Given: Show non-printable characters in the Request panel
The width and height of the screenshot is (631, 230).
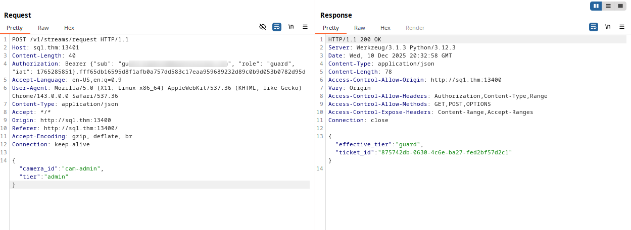Looking at the screenshot, I should click(291, 27).
